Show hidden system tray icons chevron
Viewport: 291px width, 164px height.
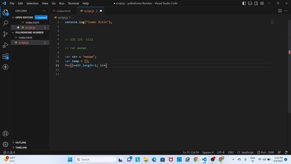coord(233,159)
